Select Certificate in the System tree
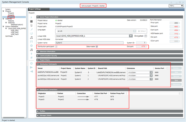 [9, 36]
